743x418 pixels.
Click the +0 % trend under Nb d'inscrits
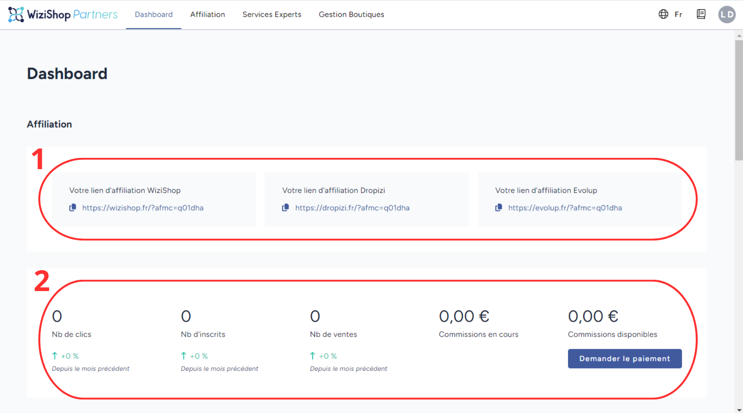pyautogui.click(x=194, y=356)
